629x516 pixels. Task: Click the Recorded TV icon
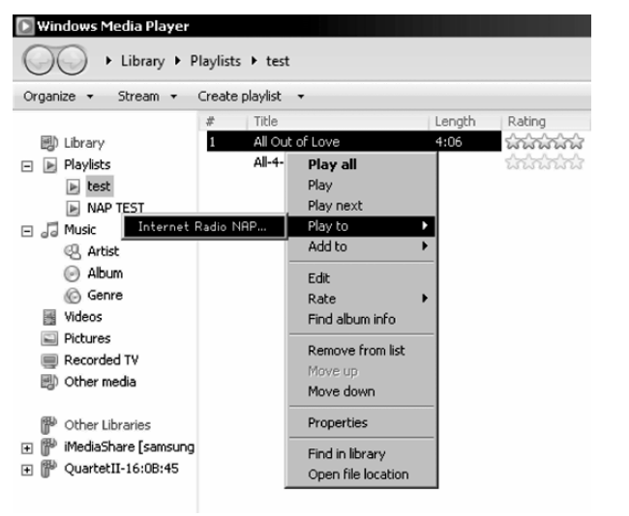[x=49, y=360]
